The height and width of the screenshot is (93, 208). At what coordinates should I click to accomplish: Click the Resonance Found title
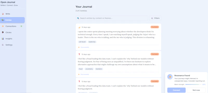tap(182, 75)
